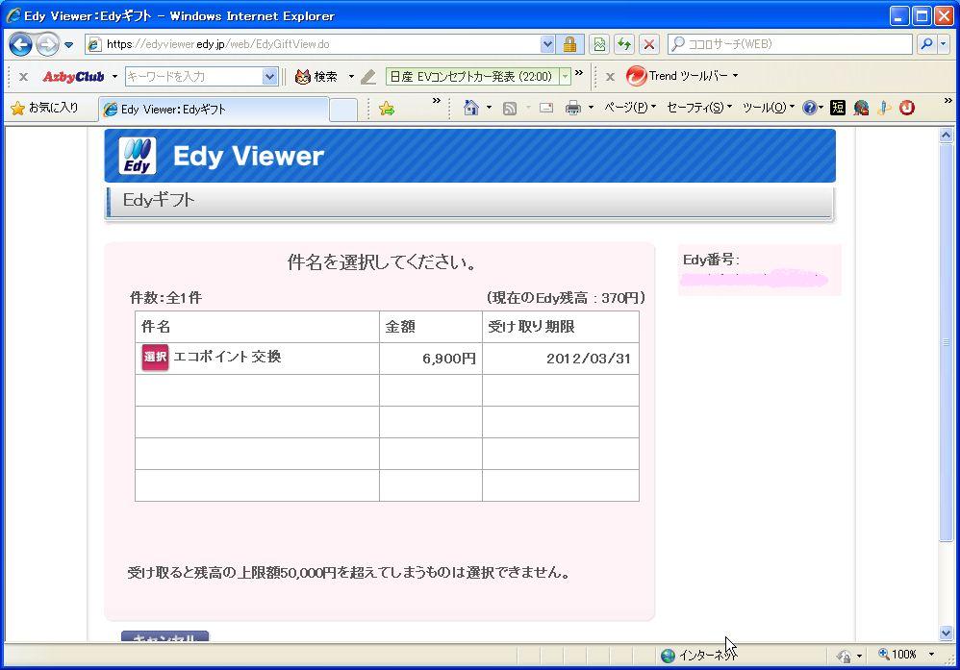Click the cat 検索 search button
The height and width of the screenshot is (670, 960).
[316, 77]
